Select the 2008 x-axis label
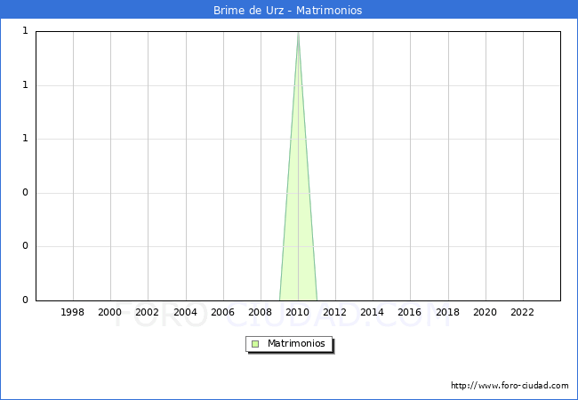578x400 pixels. 260,312
